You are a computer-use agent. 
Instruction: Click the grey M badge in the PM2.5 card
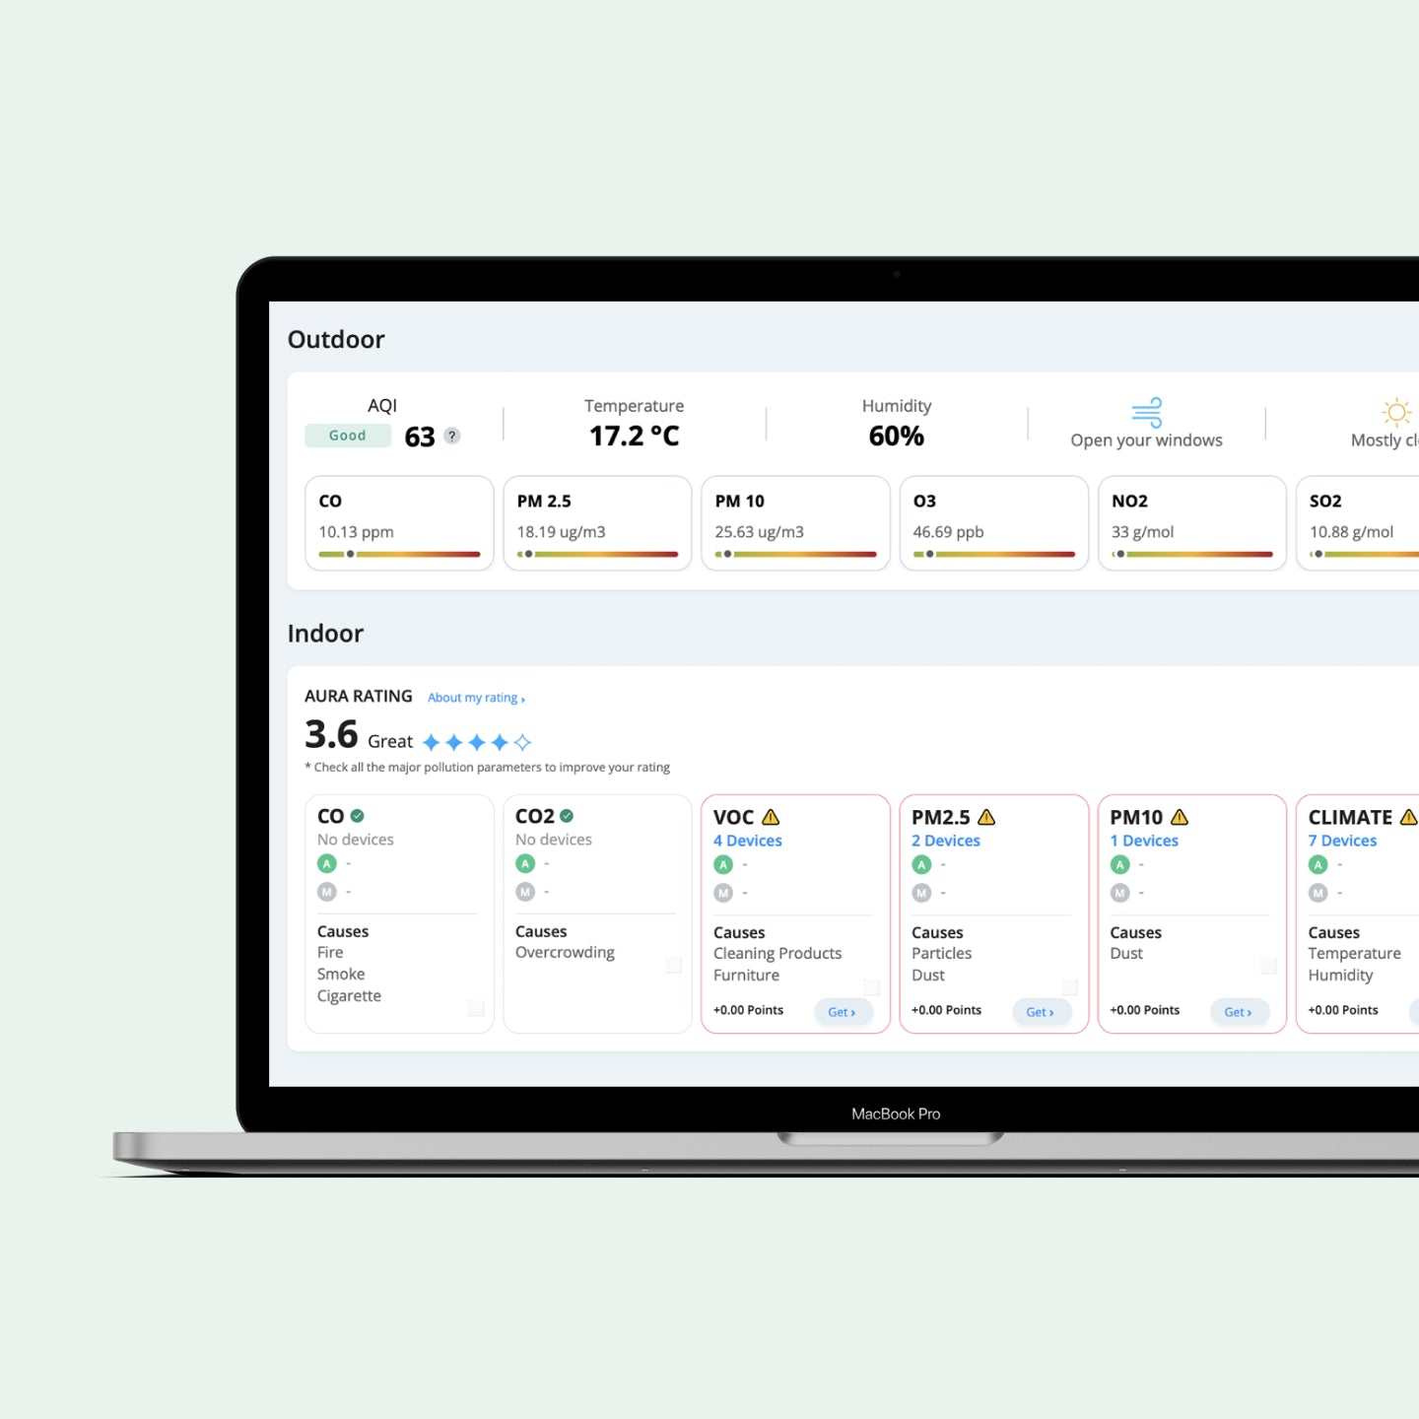[x=921, y=893]
